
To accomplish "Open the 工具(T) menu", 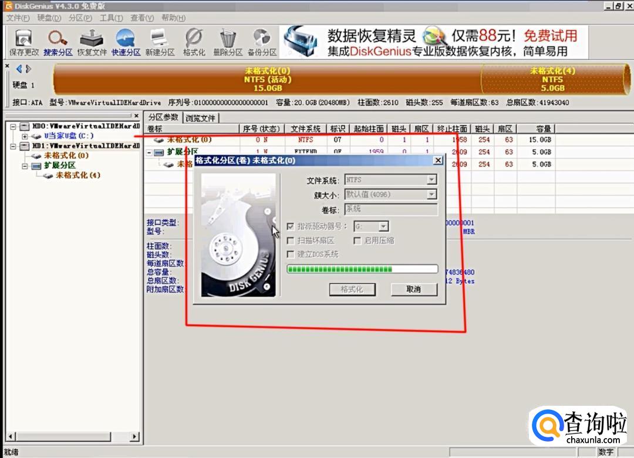I will point(111,18).
